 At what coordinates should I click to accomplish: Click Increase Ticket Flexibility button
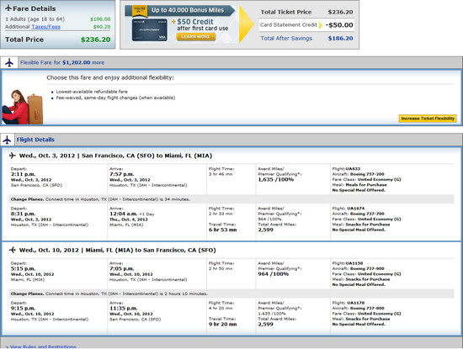click(x=428, y=119)
